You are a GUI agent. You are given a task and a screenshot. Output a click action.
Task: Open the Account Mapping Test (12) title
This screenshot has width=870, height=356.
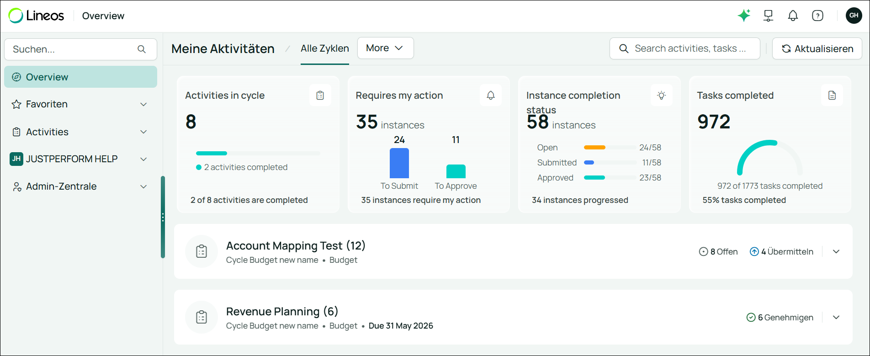pos(296,245)
